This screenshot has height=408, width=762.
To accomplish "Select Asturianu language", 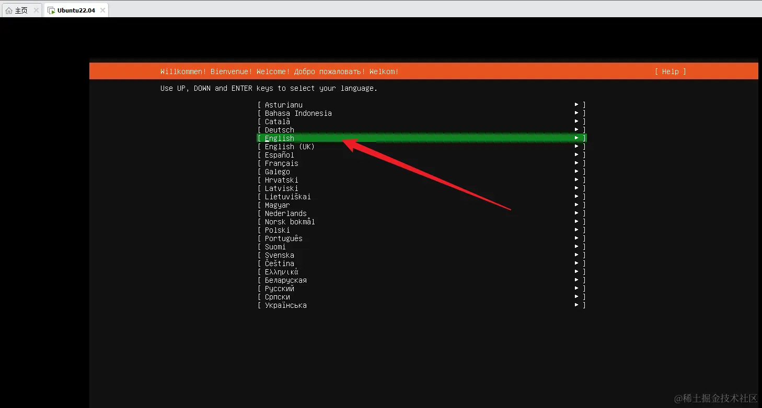I will coord(422,105).
